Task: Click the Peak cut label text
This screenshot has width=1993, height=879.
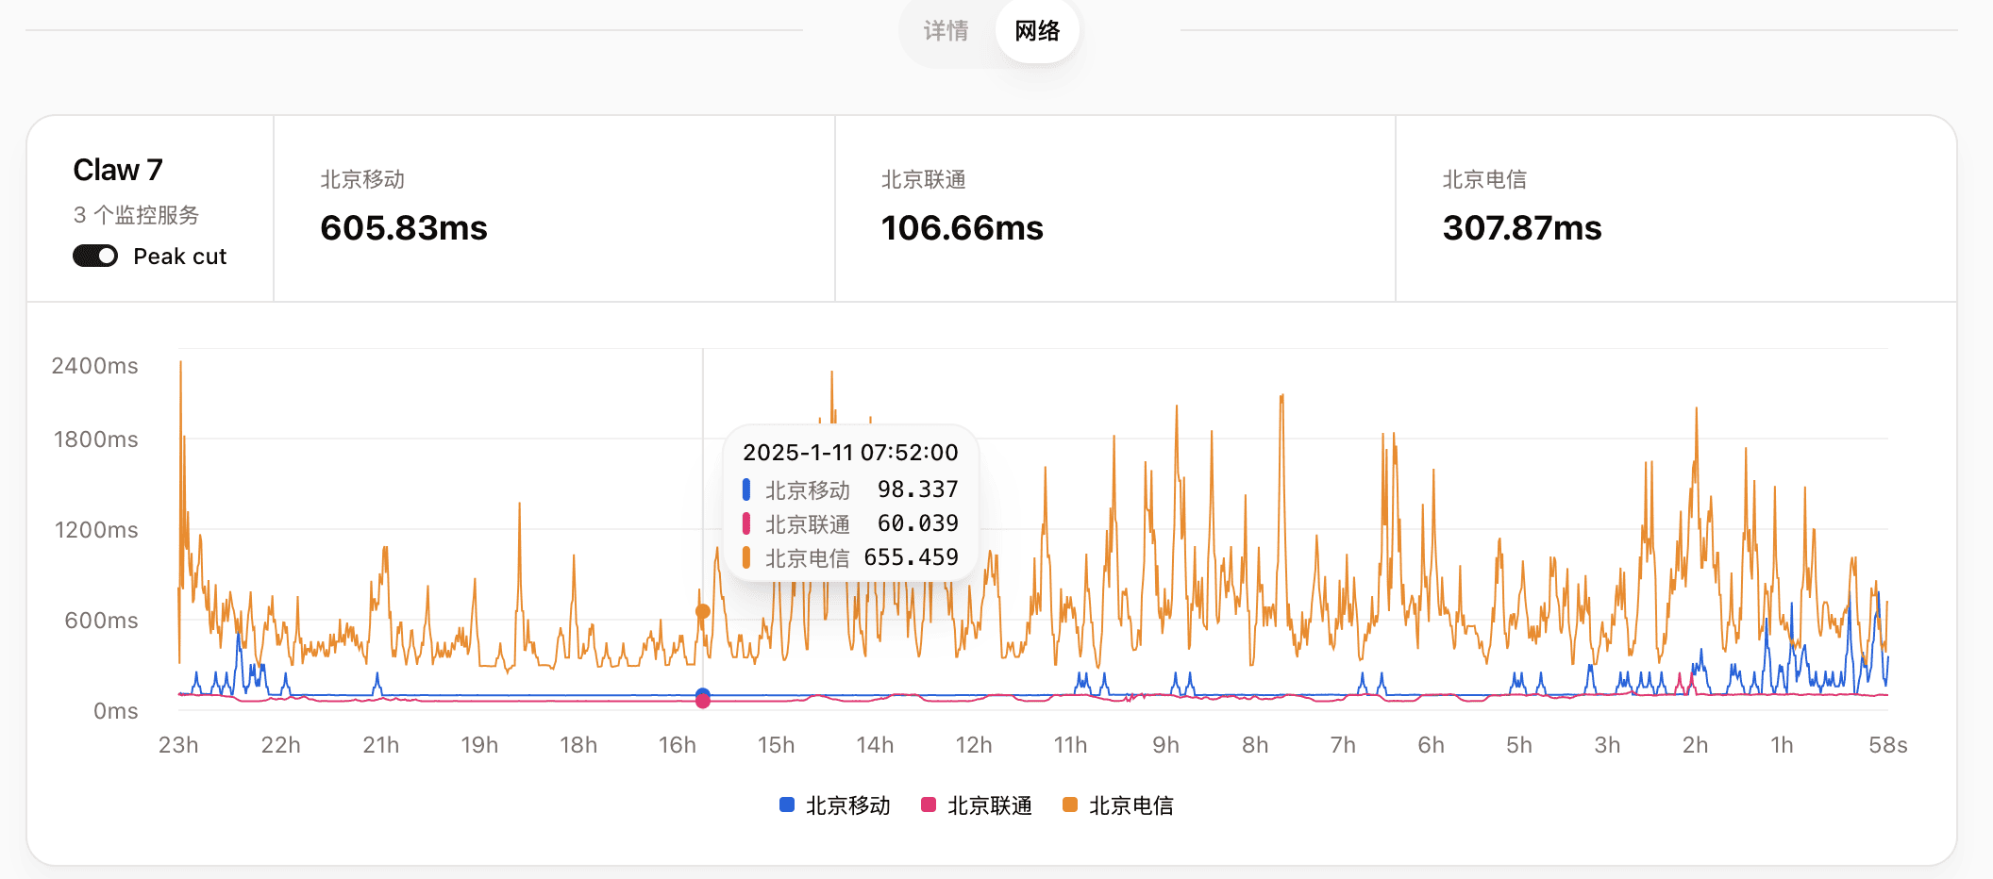Action: [180, 257]
